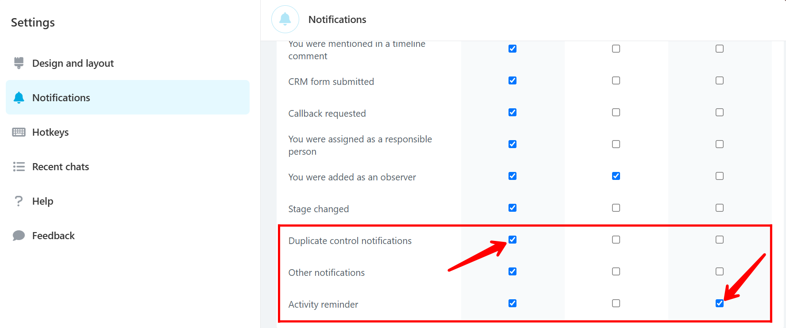Check second checkbox for assigned as responsible person
The width and height of the screenshot is (786, 328).
pos(616,144)
